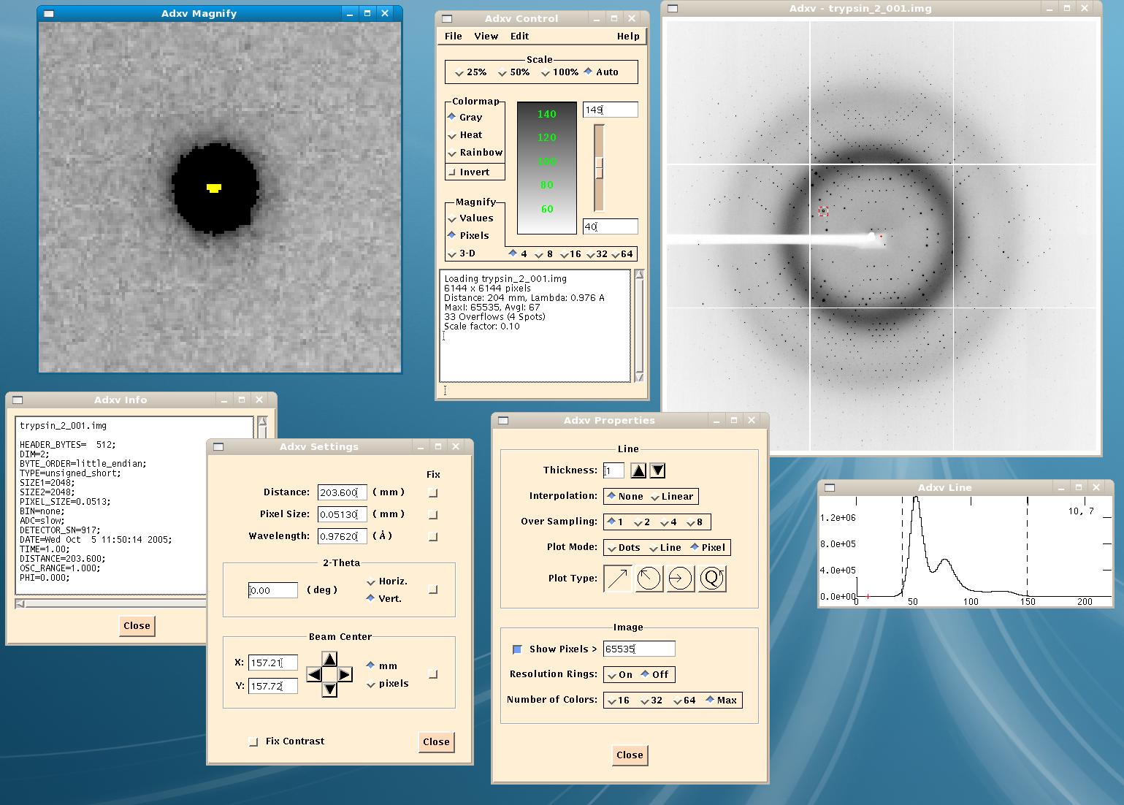Viewport: 1124px width, 805px height.
Task: Switch beam center units to pixels
Action: pyautogui.click(x=387, y=684)
